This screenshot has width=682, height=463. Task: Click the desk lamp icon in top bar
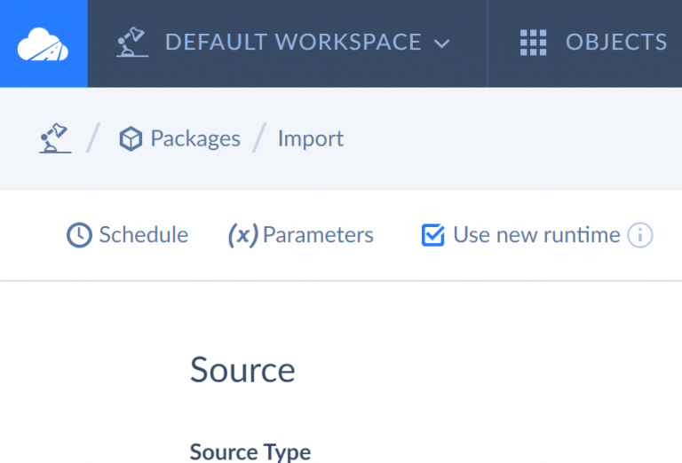132,43
